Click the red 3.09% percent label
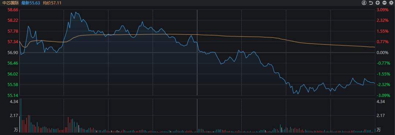This screenshot has height=135, width=395. pos(383,10)
